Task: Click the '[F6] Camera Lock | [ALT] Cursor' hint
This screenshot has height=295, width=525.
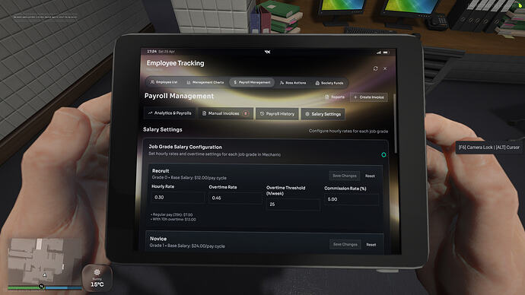Action: tap(488, 147)
